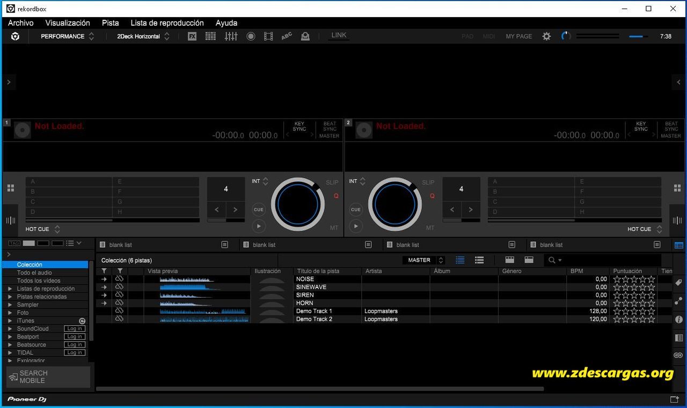Click deck 1 jog wheel platter
687x408 pixels.
click(297, 204)
